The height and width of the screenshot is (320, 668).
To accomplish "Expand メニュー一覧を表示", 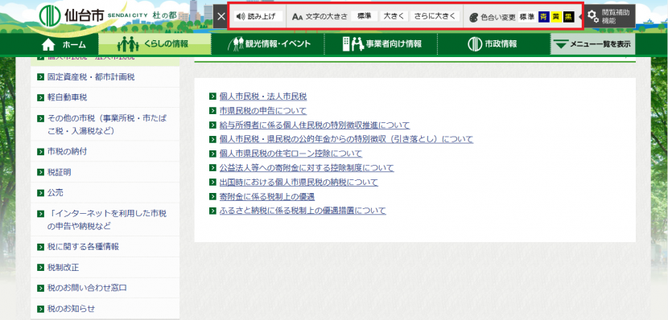I will point(592,44).
